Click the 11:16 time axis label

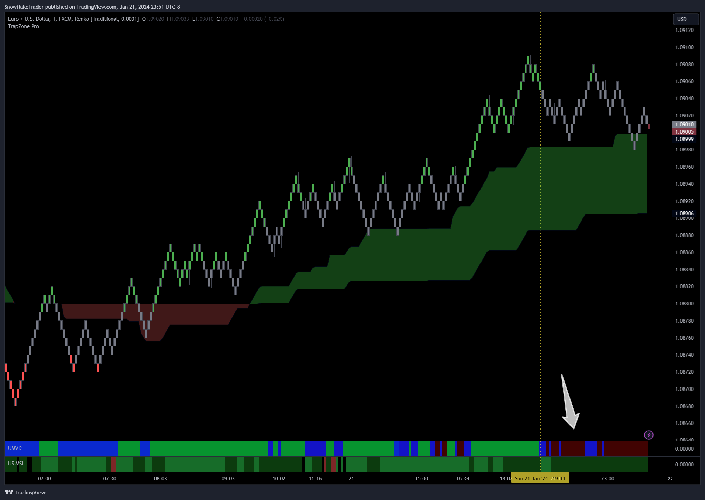[x=315, y=478]
